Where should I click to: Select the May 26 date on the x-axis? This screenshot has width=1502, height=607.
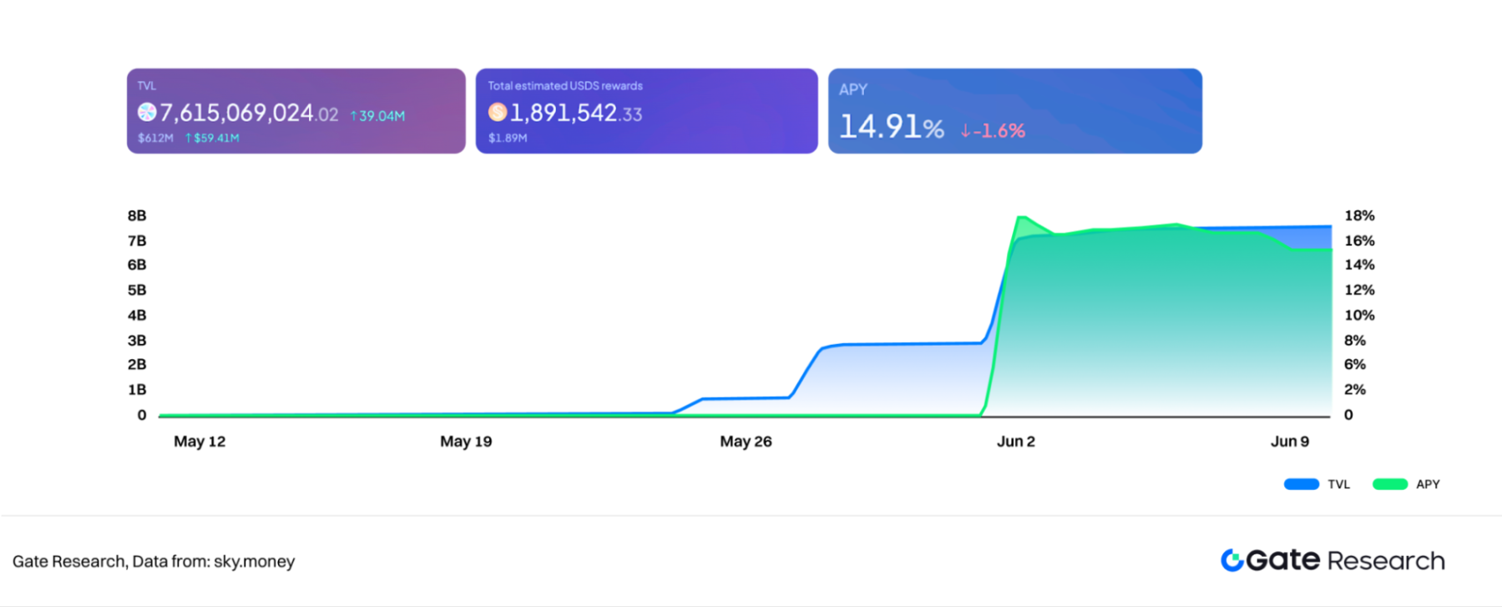coord(746,442)
